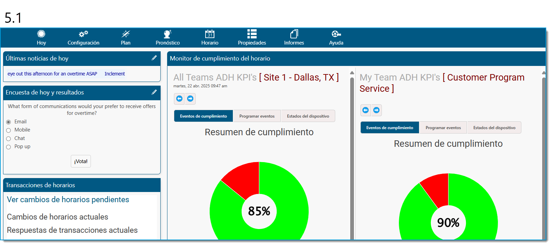
Task: Switch to Estados del dispositivo tab for All Teams
Action: tap(308, 116)
